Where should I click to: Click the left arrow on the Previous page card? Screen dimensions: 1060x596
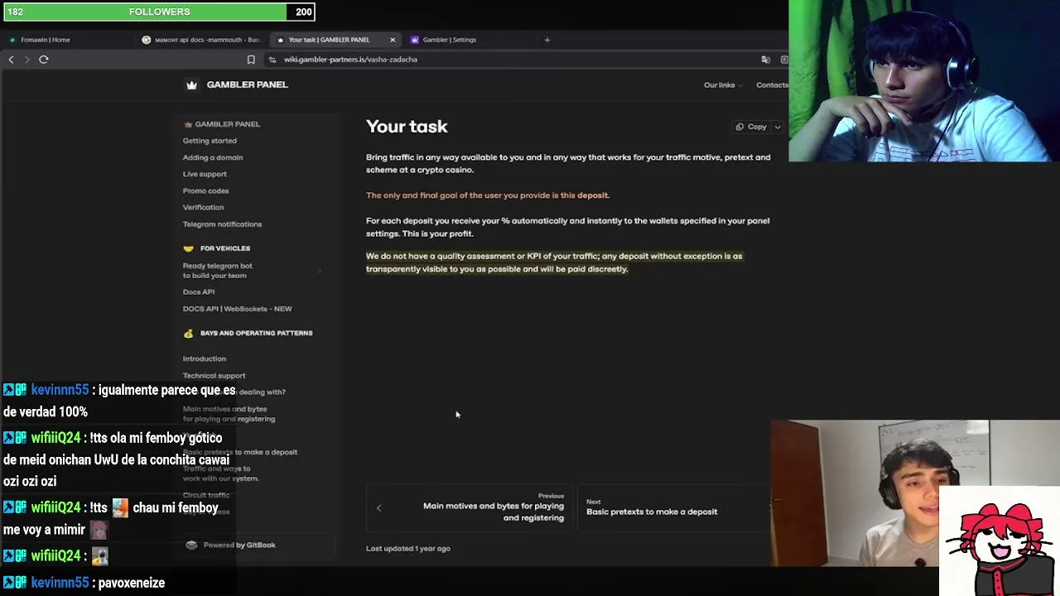379,508
